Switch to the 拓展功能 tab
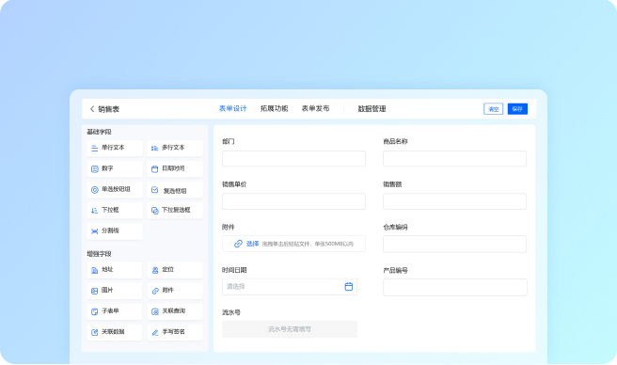The width and height of the screenshot is (617, 365). 274,109
